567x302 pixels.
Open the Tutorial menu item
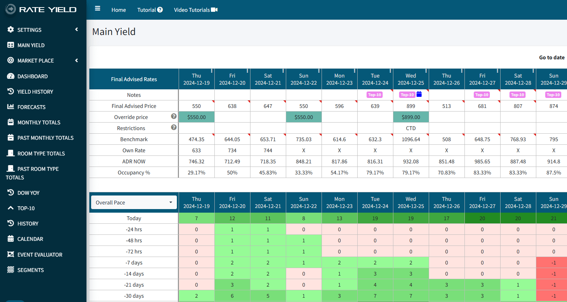point(150,10)
